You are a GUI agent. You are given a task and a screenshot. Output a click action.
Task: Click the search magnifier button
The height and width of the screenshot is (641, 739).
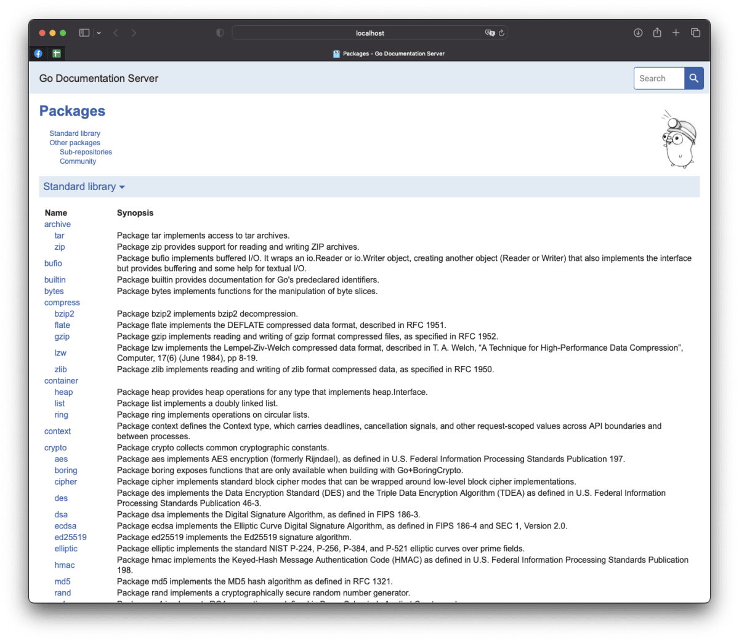click(694, 78)
